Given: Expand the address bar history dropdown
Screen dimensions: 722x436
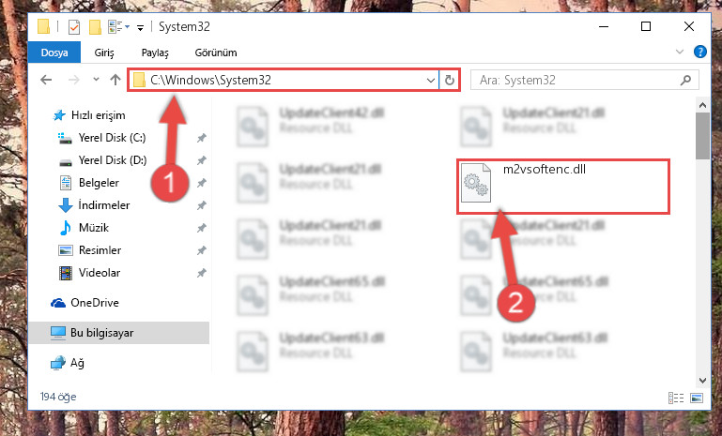Looking at the screenshot, I should (x=431, y=81).
